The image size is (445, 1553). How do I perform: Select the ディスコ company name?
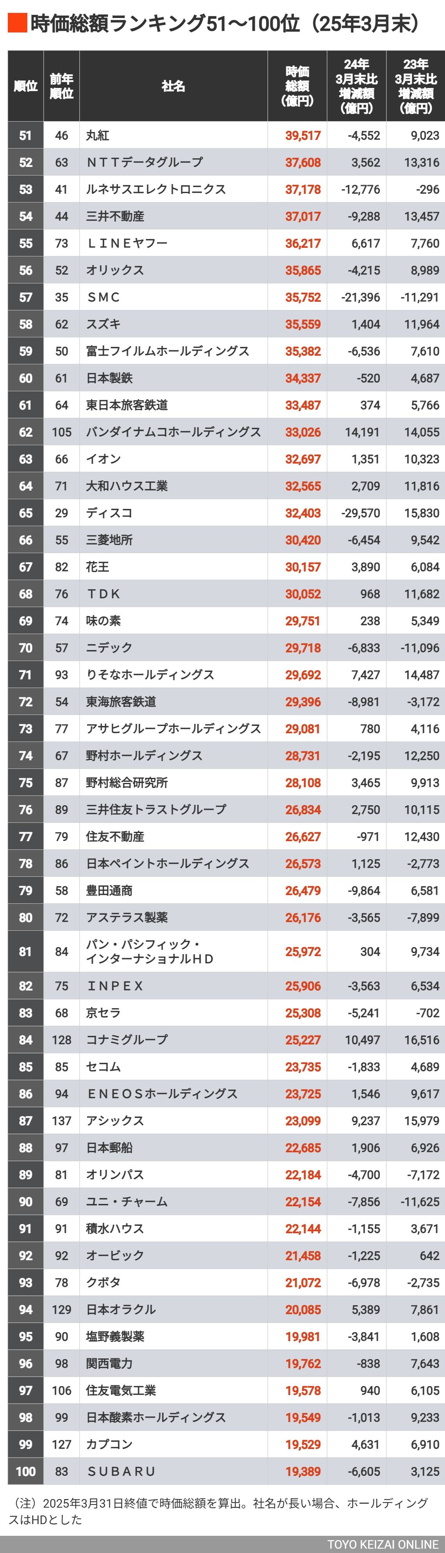tap(109, 513)
